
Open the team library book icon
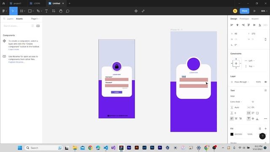38,26
